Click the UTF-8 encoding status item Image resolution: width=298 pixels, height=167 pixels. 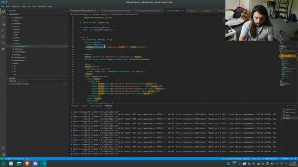click(254, 159)
